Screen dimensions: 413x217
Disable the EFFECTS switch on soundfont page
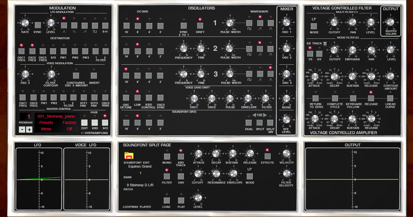[267, 156]
